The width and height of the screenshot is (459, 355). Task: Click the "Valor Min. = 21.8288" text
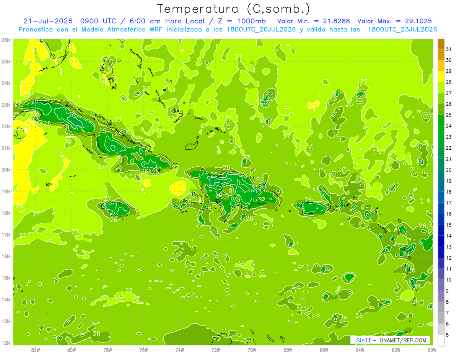[314, 21]
